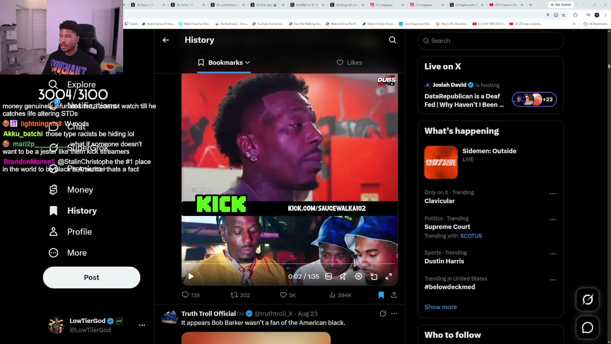Viewport: 611px width, 344px height.
Task: Open Explore in the X sidebar
Action: pos(73,85)
